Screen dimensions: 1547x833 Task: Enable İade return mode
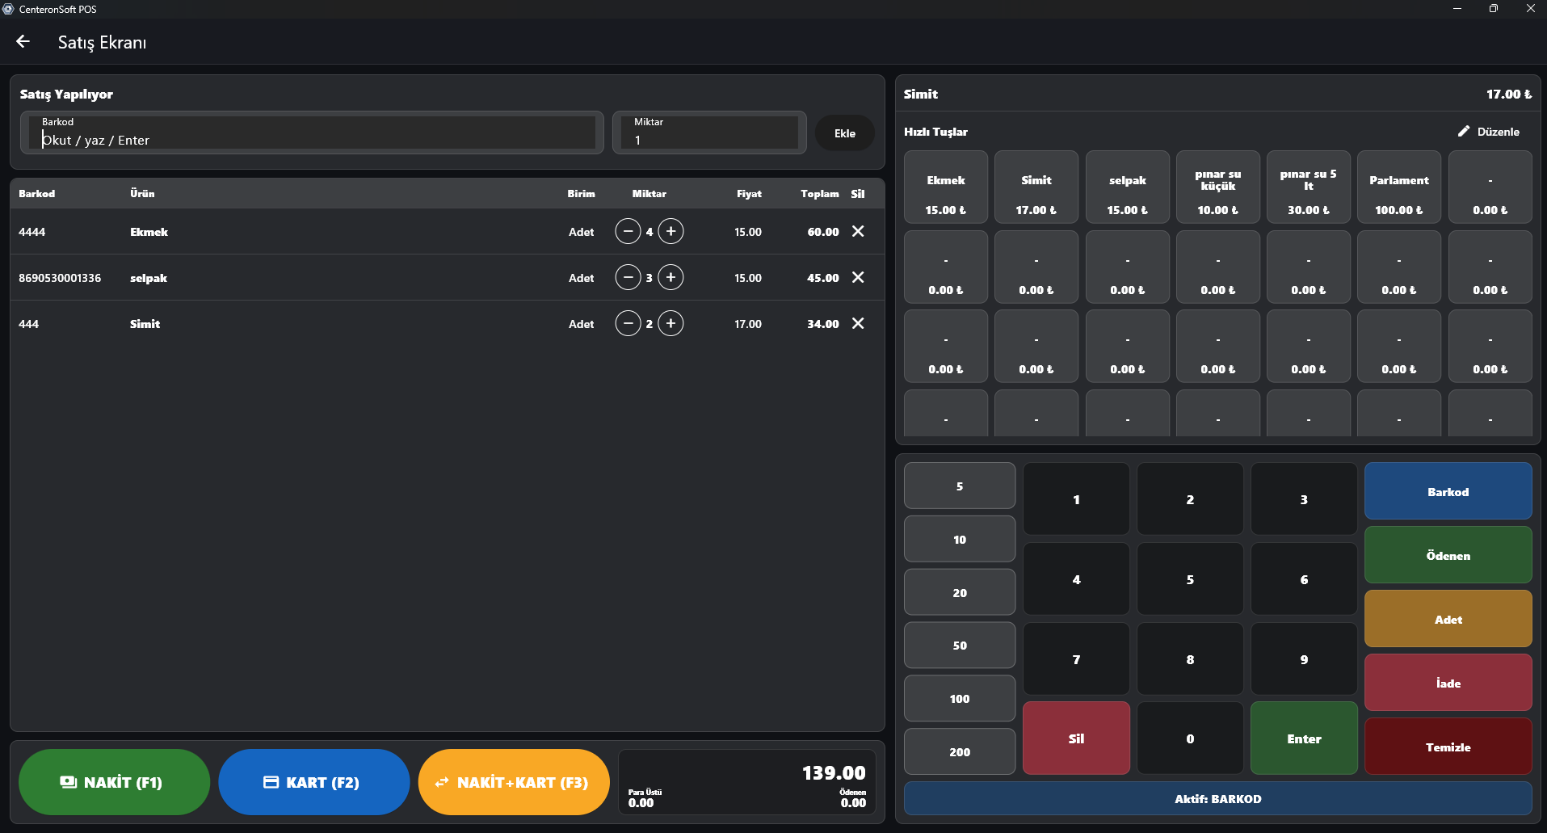1448,683
